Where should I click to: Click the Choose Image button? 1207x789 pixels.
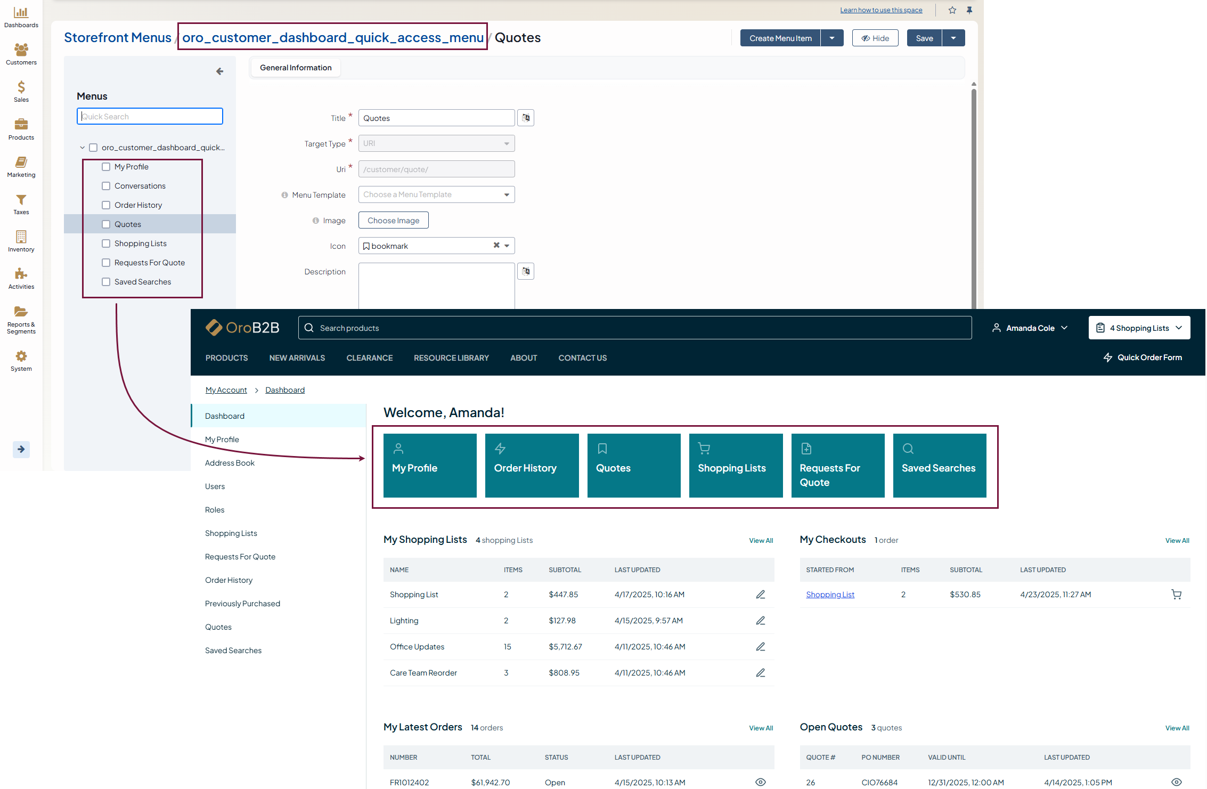pos(393,220)
